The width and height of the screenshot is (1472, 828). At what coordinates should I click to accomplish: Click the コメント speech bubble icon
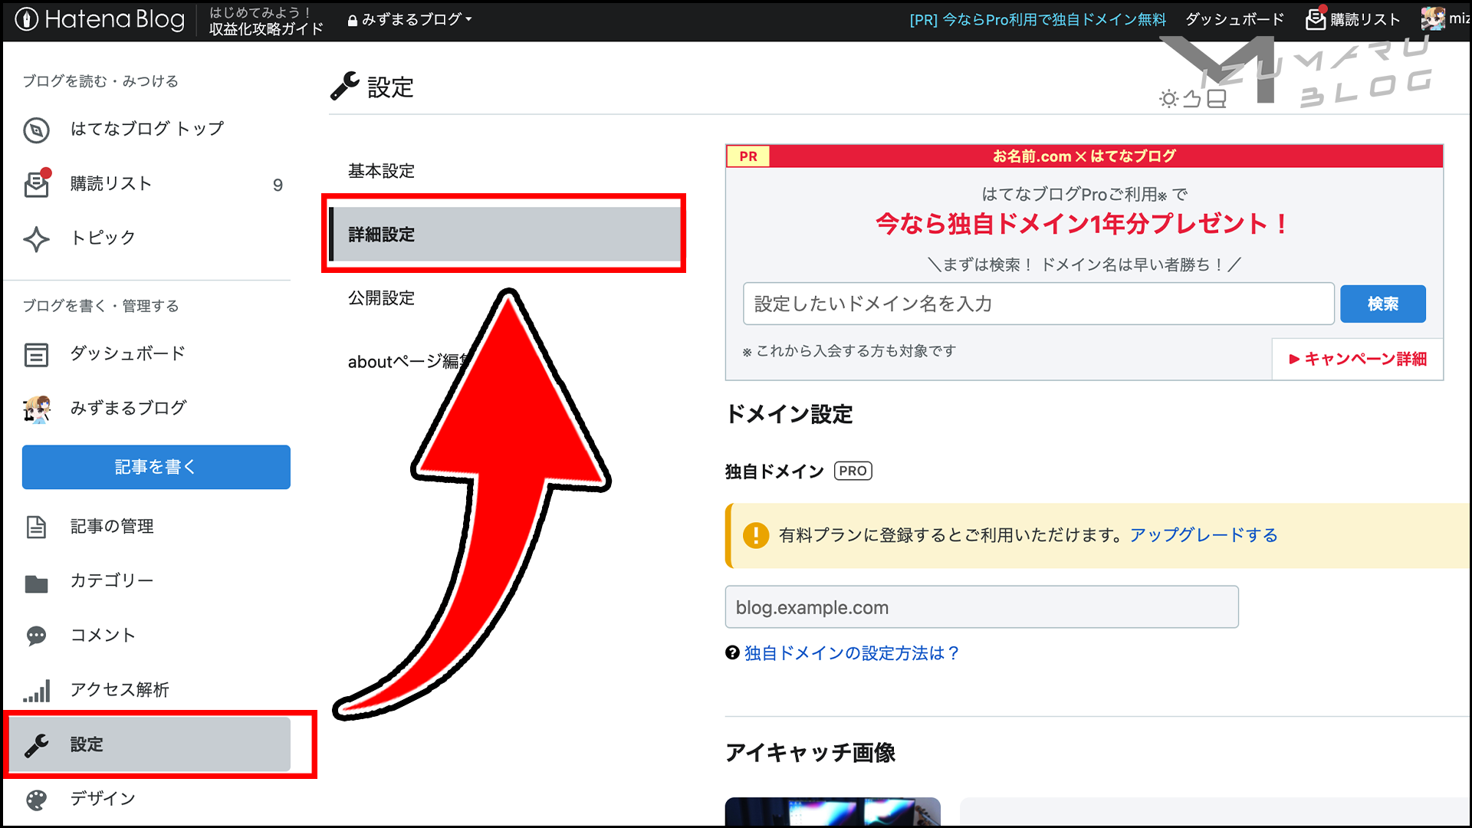click(x=36, y=636)
